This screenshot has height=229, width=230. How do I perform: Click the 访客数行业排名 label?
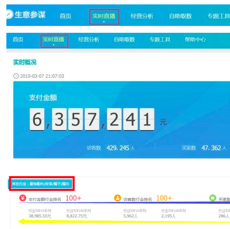tap(138, 199)
